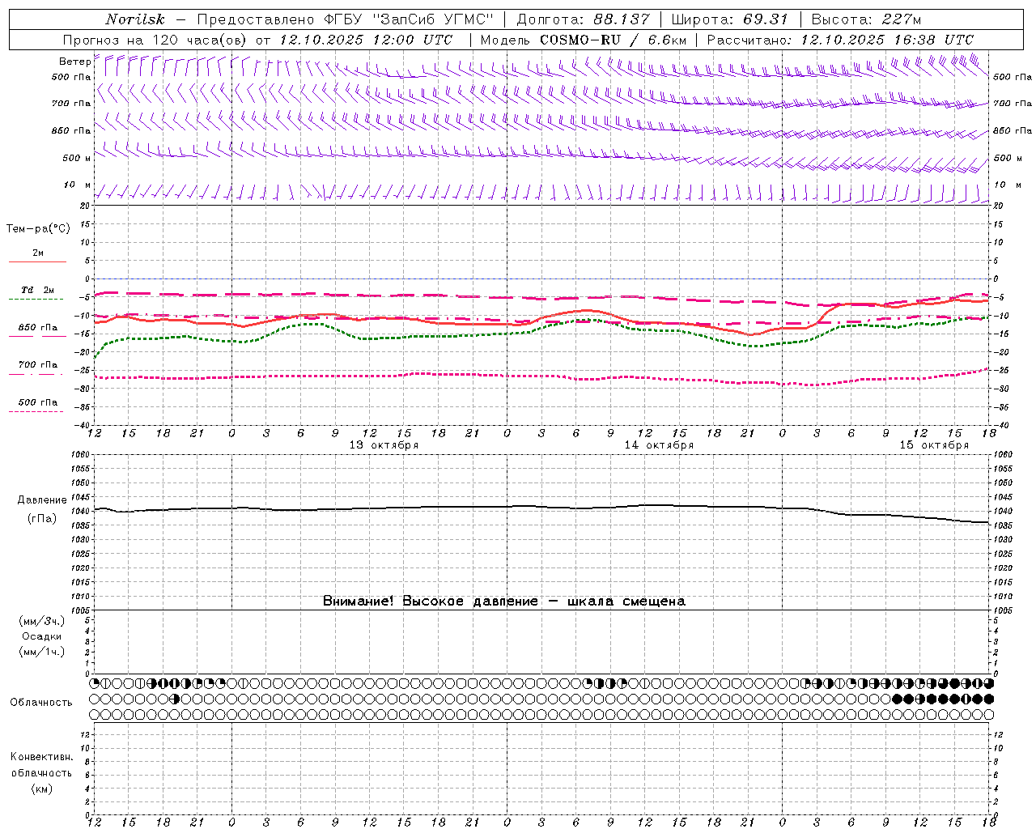Screen dimensions: 1036x829
Task: Click the 'Высота: 227м' elevation text
Action: pos(866,19)
